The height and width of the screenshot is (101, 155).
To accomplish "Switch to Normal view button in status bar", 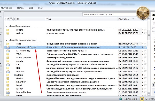I will coord(142,99).
